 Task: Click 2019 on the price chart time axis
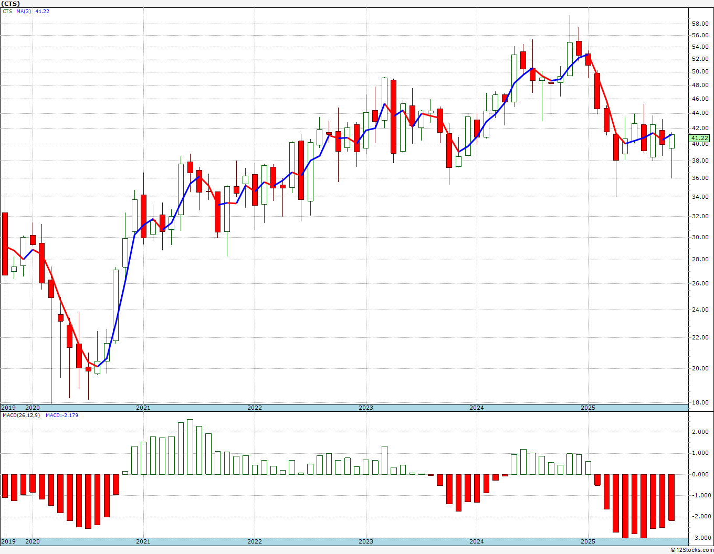8,408
